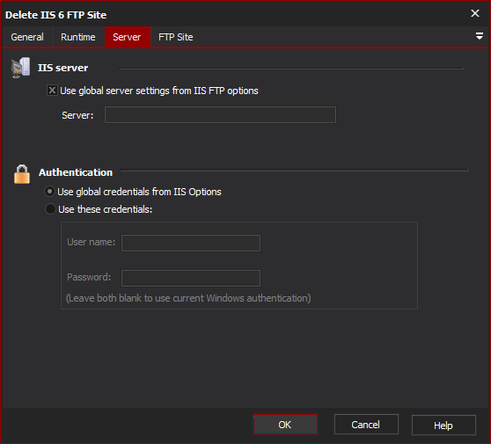Close the Delete IIS 6 FTP Site dialog
This screenshot has height=444, width=491.
point(475,13)
